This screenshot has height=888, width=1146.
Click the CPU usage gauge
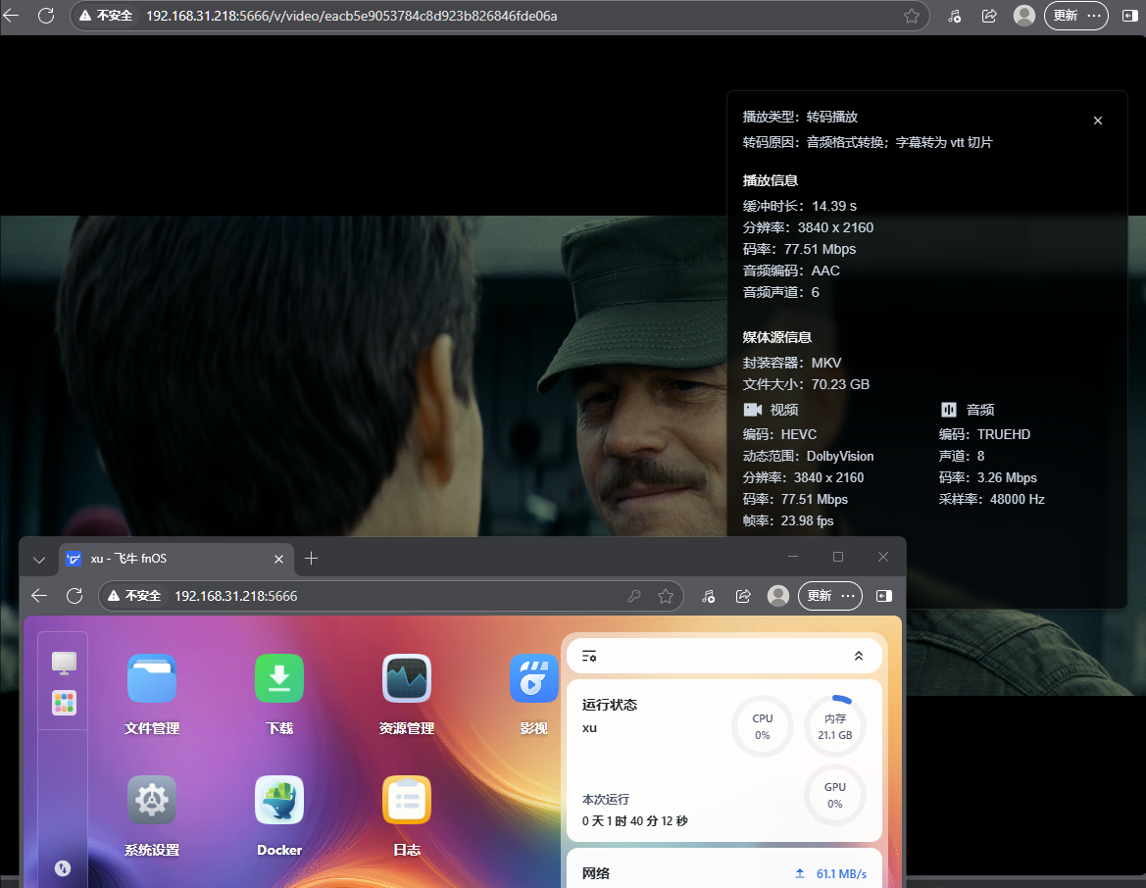pos(763,726)
